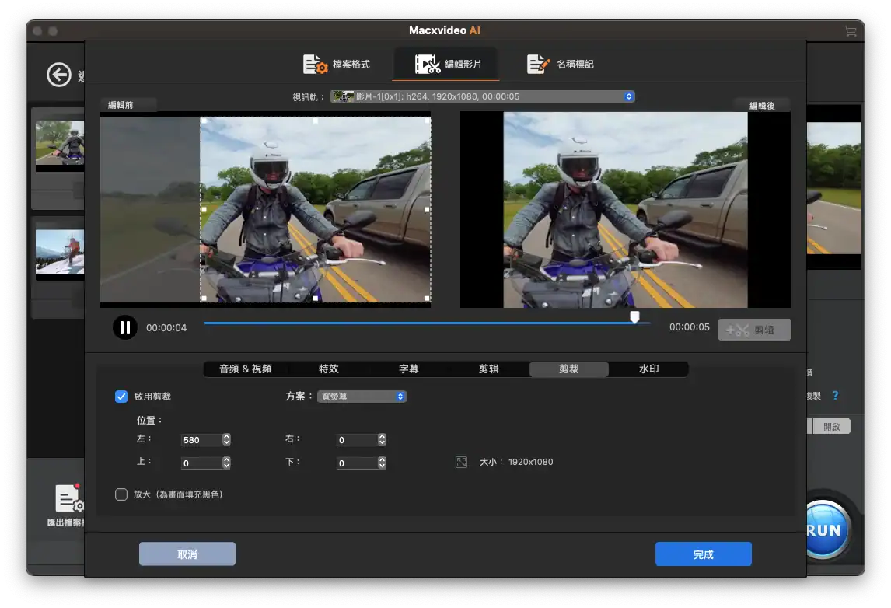The width and height of the screenshot is (891, 608).
Task: Click the 右 position input field
Action: 356,440
